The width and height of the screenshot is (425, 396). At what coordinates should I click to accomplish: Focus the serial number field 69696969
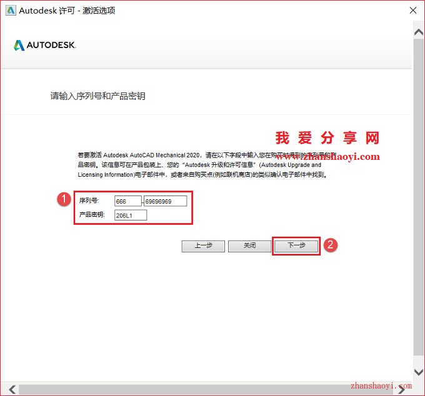(x=166, y=201)
